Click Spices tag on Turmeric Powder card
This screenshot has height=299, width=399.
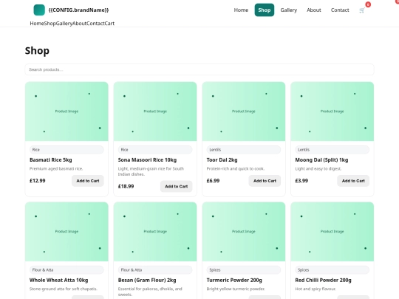pyautogui.click(x=244, y=269)
